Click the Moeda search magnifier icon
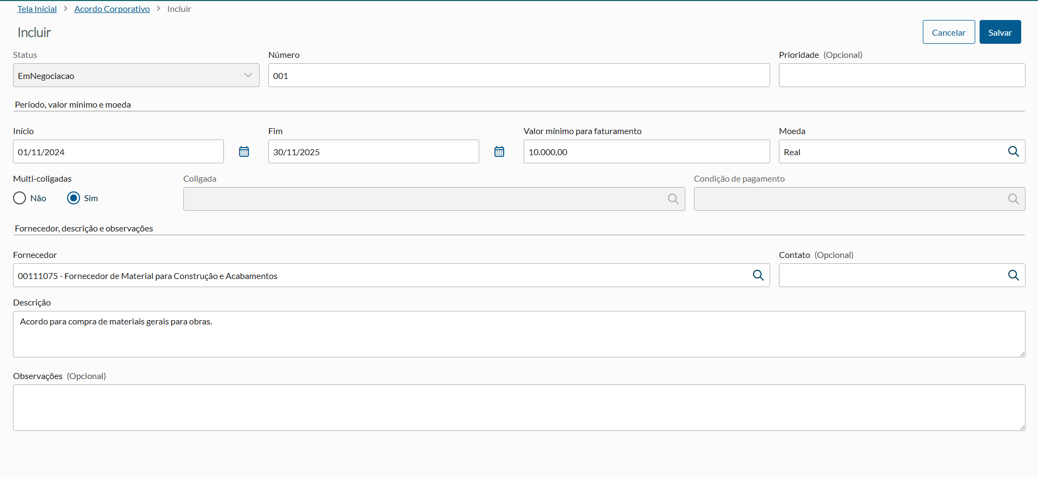This screenshot has height=478, width=1038. pos(1013,152)
